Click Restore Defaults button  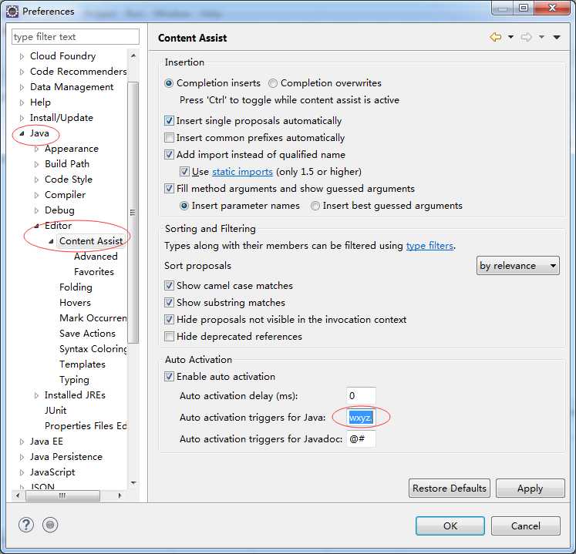pos(450,488)
